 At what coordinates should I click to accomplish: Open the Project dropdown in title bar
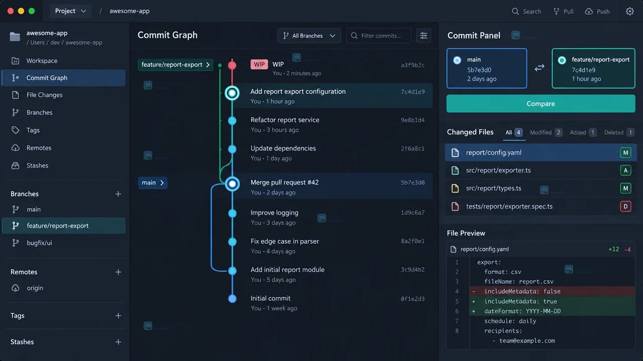(70, 11)
